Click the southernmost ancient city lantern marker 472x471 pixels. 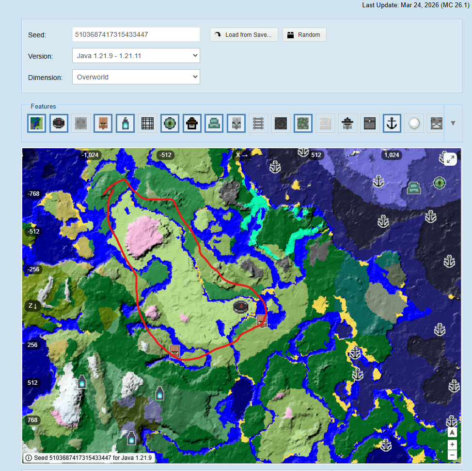[131, 438]
